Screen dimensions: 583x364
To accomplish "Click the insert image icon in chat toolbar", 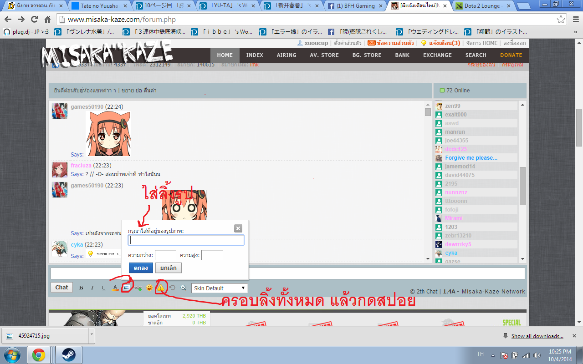I will (x=126, y=288).
